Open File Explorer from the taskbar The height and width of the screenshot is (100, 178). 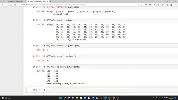tap(77, 98)
